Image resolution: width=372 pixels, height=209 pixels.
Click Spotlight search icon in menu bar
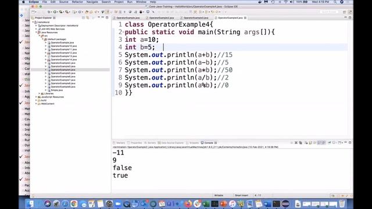(x=335, y=2)
